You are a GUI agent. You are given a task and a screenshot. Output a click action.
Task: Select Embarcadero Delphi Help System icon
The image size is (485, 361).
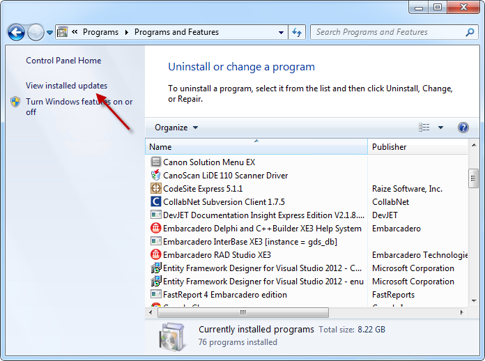pyautogui.click(x=156, y=229)
